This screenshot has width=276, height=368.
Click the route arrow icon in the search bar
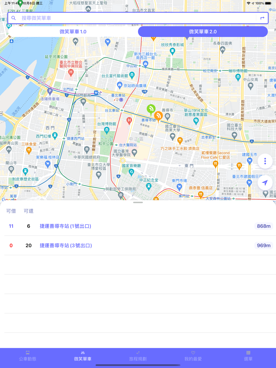pos(262,18)
